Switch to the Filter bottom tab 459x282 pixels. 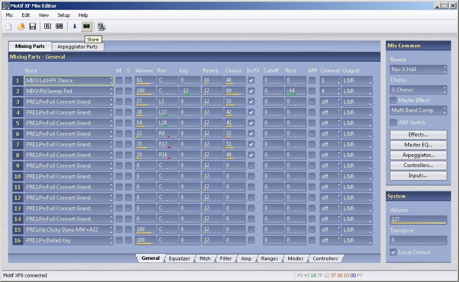tap(226, 259)
